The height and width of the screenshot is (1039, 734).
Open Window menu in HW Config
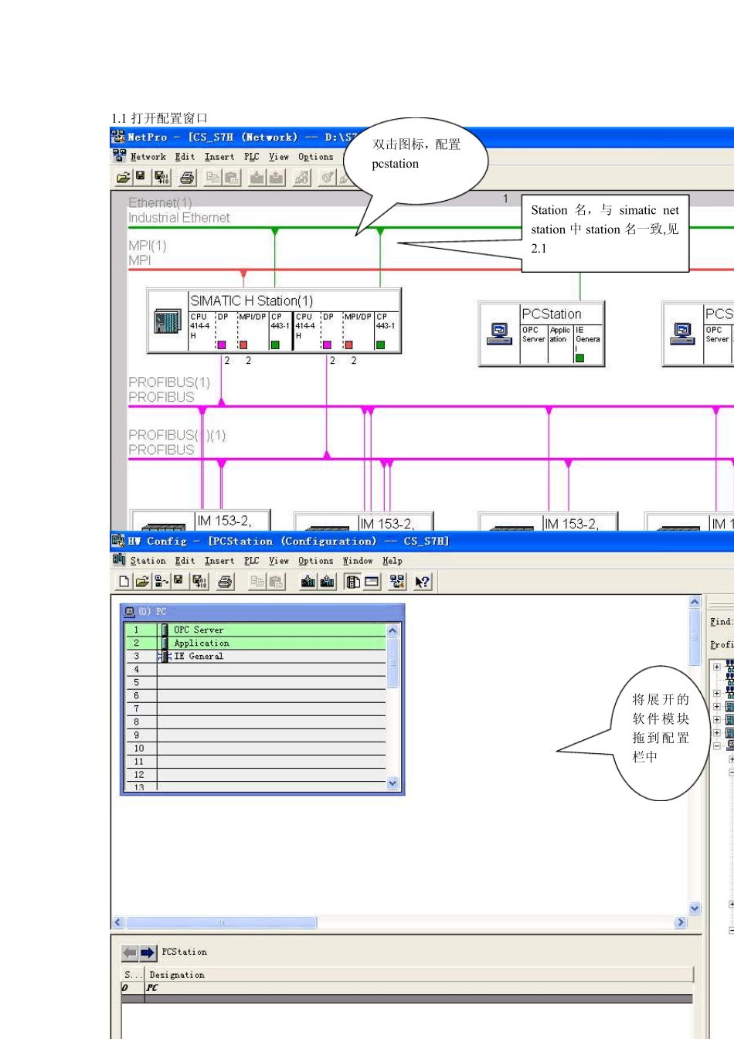(x=358, y=561)
